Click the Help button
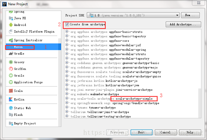Screen dimensions: 207x140 point(190,132)
